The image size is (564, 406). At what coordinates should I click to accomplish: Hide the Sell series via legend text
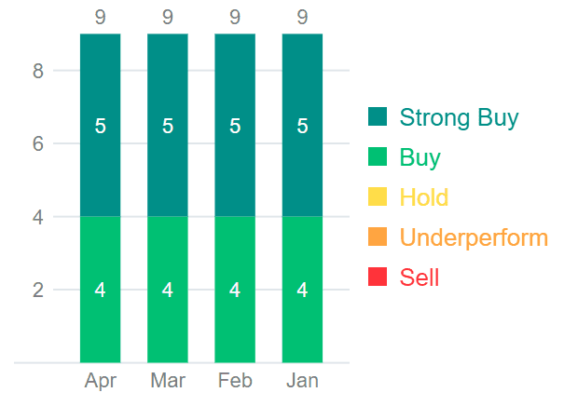point(419,277)
